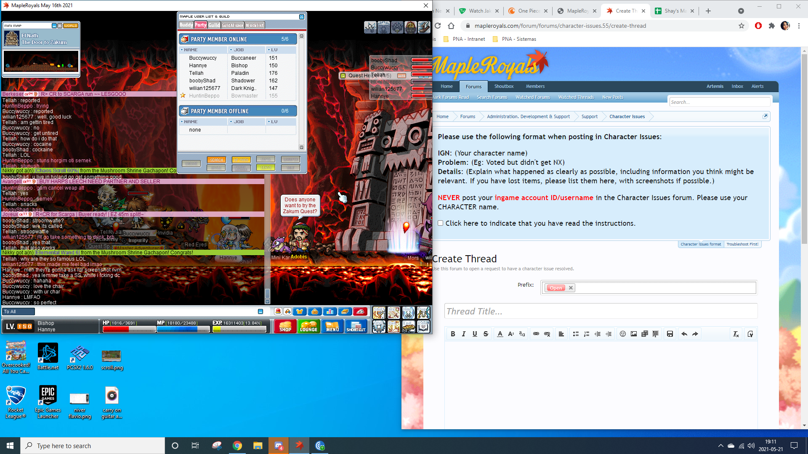The image size is (808, 454).
Task: Open the Shoutbox forum tab
Action: 504,86
